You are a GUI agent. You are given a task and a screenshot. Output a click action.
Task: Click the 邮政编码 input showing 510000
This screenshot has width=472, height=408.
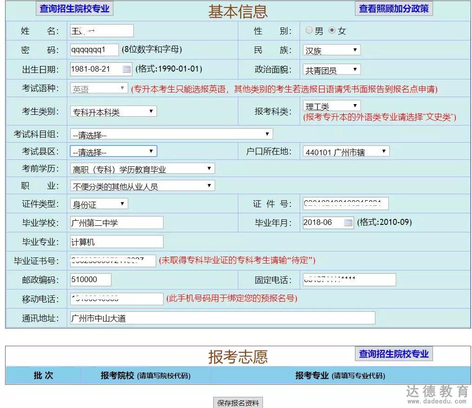pos(91,280)
